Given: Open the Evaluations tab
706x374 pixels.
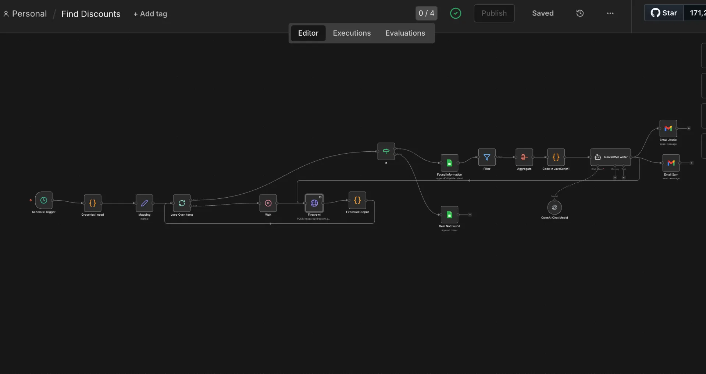Looking at the screenshot, I should point(405,33).
